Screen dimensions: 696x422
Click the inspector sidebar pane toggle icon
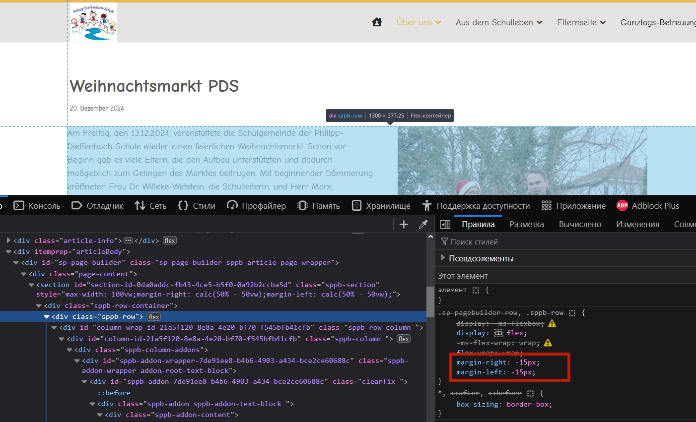(x=445, y=225)
